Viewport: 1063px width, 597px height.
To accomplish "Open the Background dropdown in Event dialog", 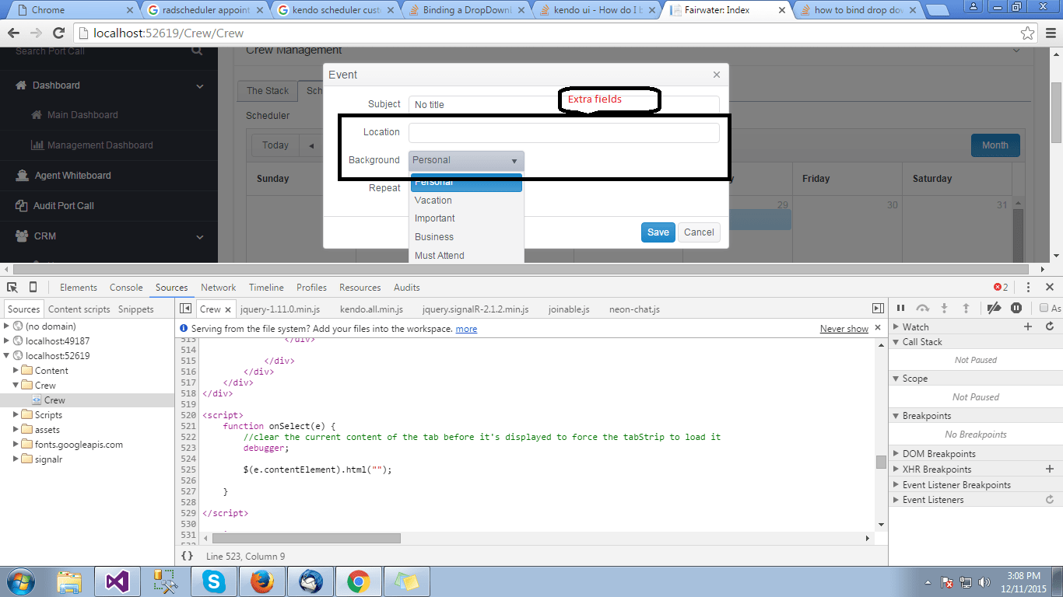I will (x=514, y=161).
